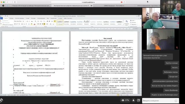Reload the page in Safari
Image resolution: width=185 pixels, height=104 pixels.
coord(124,2)
